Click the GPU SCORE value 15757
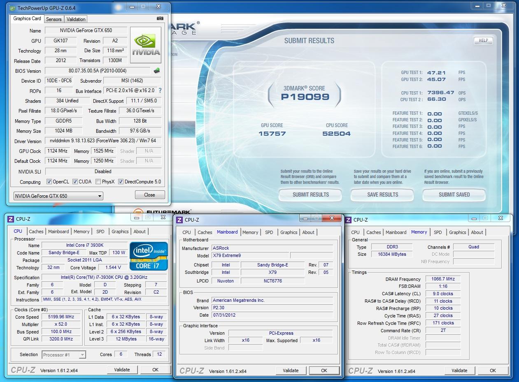 pos(272,134)
